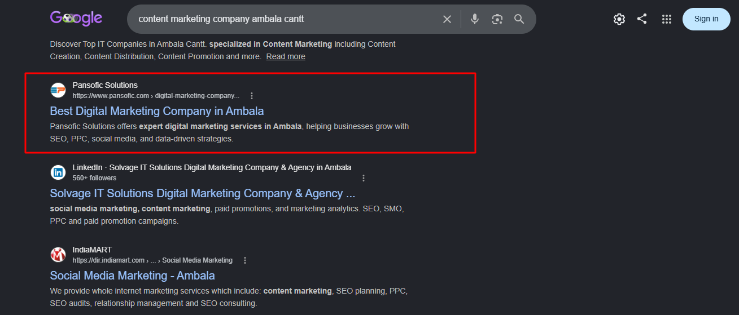Open more options for IndiaMART result
This screenshot has height=315, width=739.
(x=245, y=260)
